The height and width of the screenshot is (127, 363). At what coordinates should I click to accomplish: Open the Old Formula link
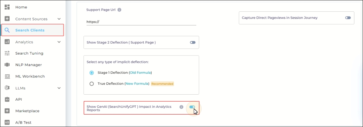pyautogui.click(x=140, y=73)
